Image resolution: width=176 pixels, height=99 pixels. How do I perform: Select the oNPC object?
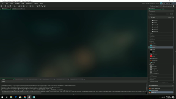pos(154,50)
